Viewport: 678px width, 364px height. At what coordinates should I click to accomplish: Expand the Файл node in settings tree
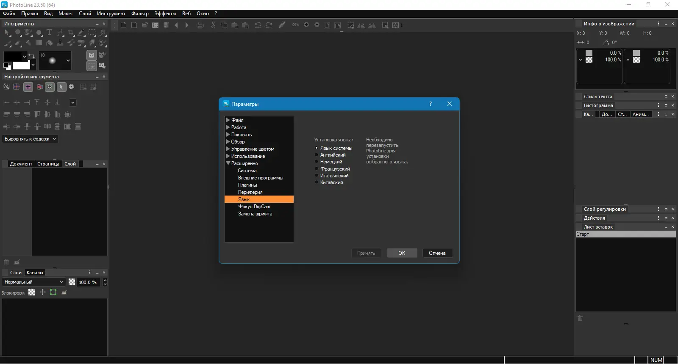[x=228, y=120]
